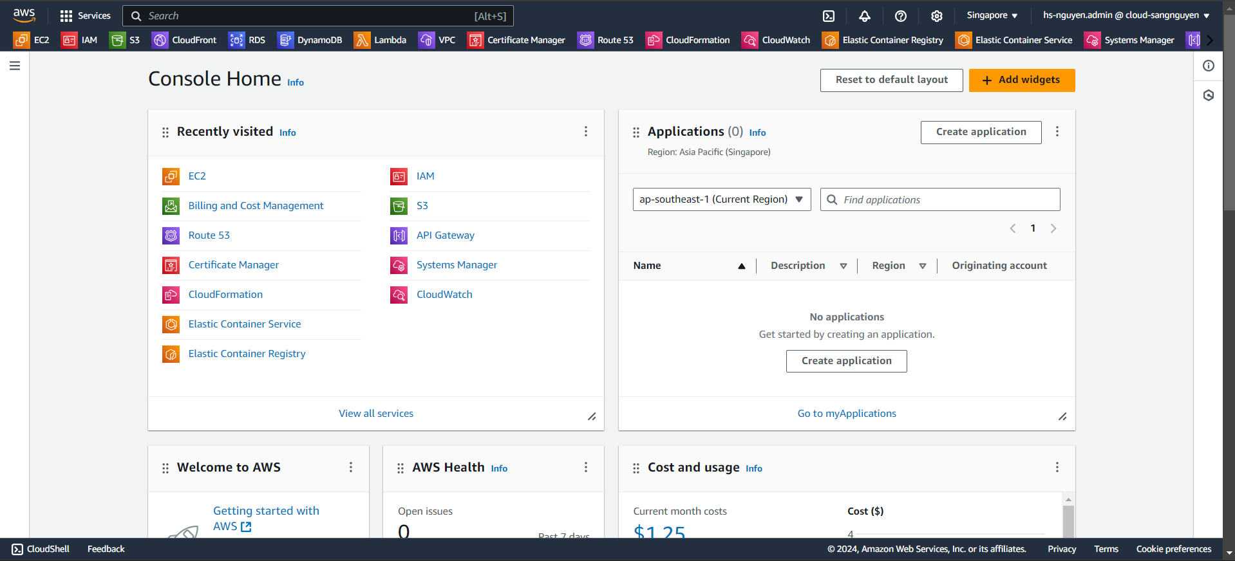
Task: Click Reset to default layout button
Action: (x=891, y=80)
